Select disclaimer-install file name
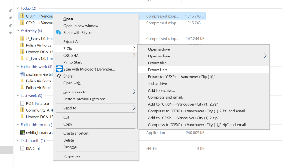Viewport: 282px width, 166px height. (x=39, y=74)
